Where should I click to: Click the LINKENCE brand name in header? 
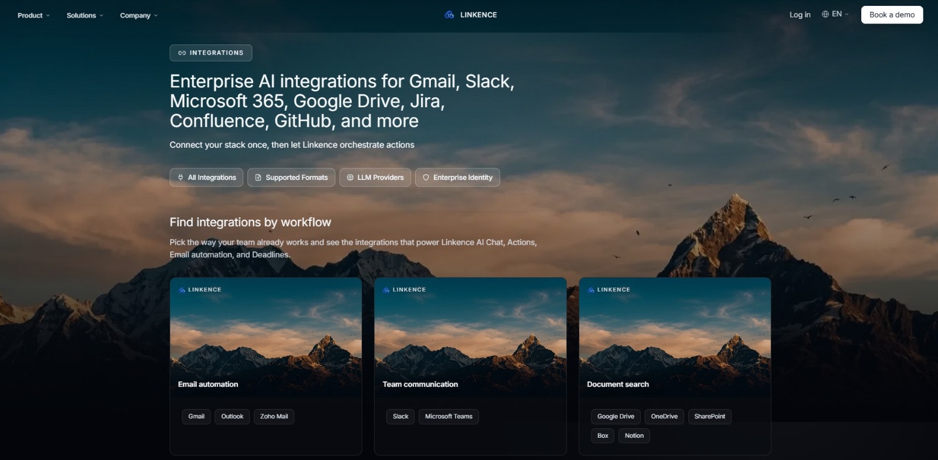478,15
